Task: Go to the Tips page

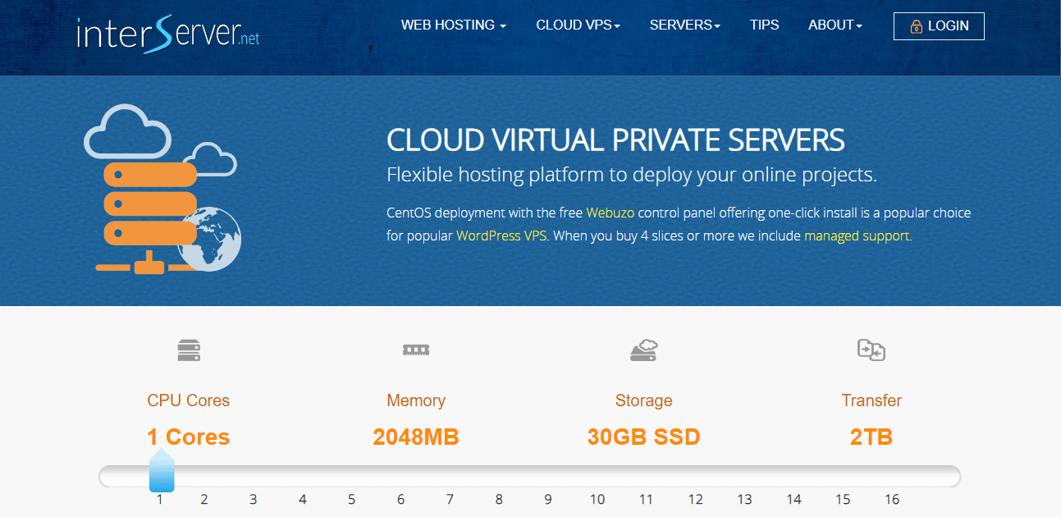Action: coord(765,25)
